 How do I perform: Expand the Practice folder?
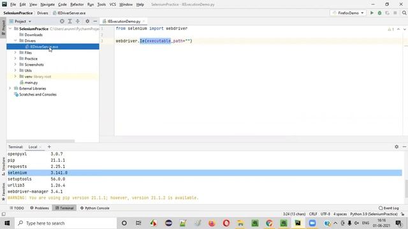15,59
